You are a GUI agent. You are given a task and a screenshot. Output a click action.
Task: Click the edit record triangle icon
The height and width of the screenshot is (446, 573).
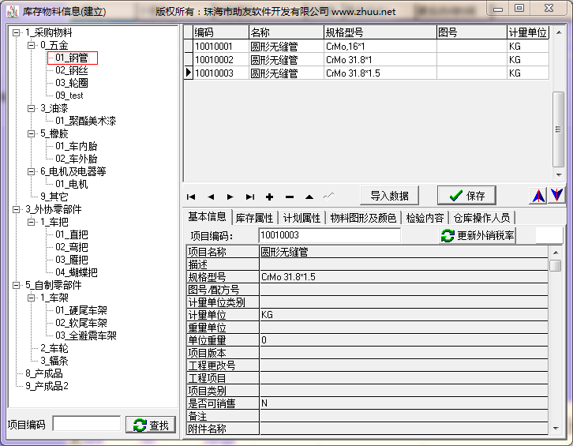(x=309, y=197)
